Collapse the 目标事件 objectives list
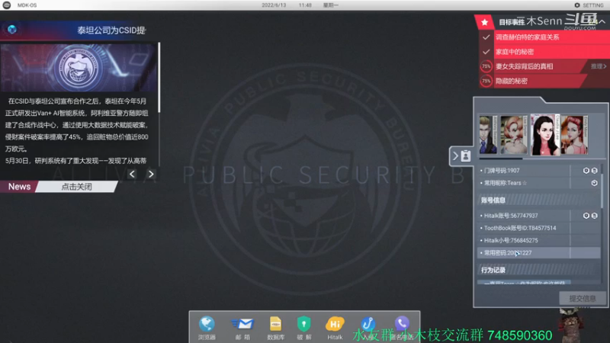The height and width of the screenshot is (343, 610). (602, 22)
